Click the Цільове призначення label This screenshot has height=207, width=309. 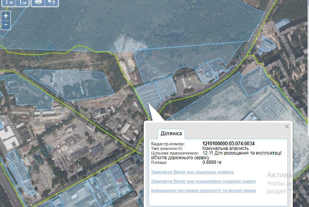175,153
